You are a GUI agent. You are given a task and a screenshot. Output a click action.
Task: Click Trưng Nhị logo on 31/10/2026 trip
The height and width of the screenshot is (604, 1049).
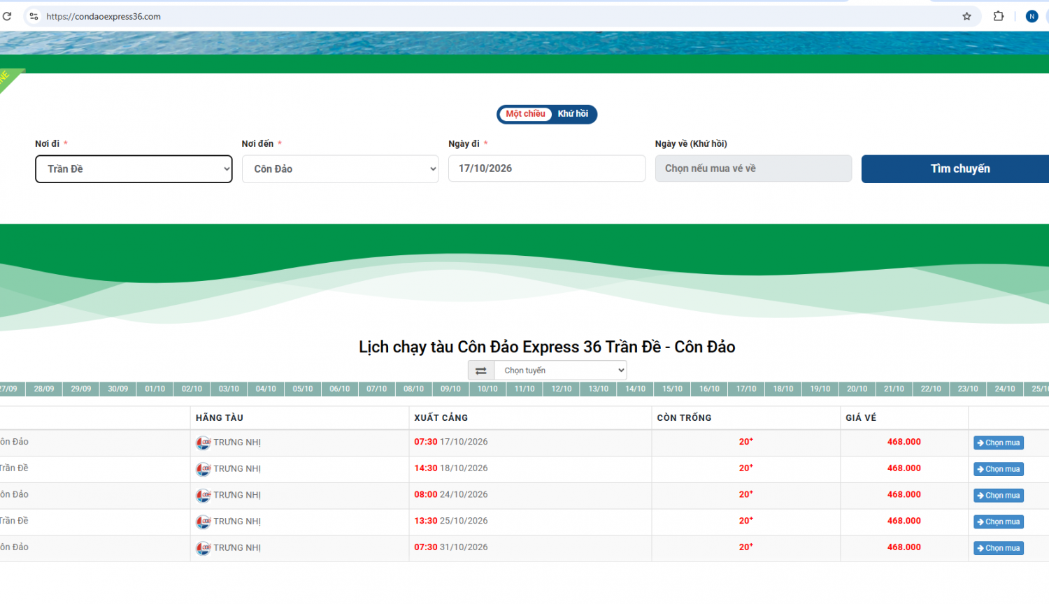(203, 548)
